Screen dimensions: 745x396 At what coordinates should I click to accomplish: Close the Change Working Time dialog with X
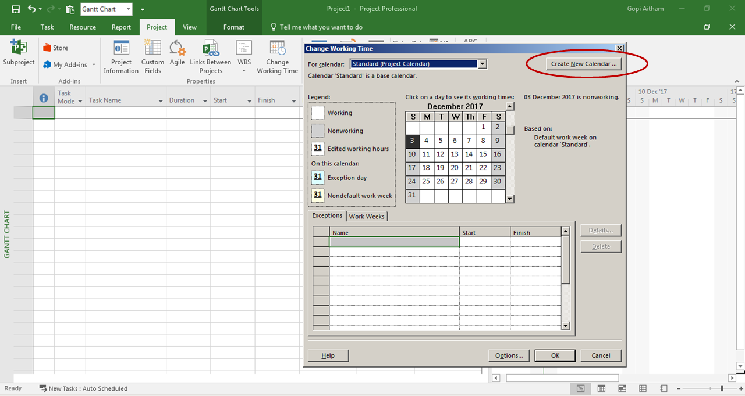point(619,49)
